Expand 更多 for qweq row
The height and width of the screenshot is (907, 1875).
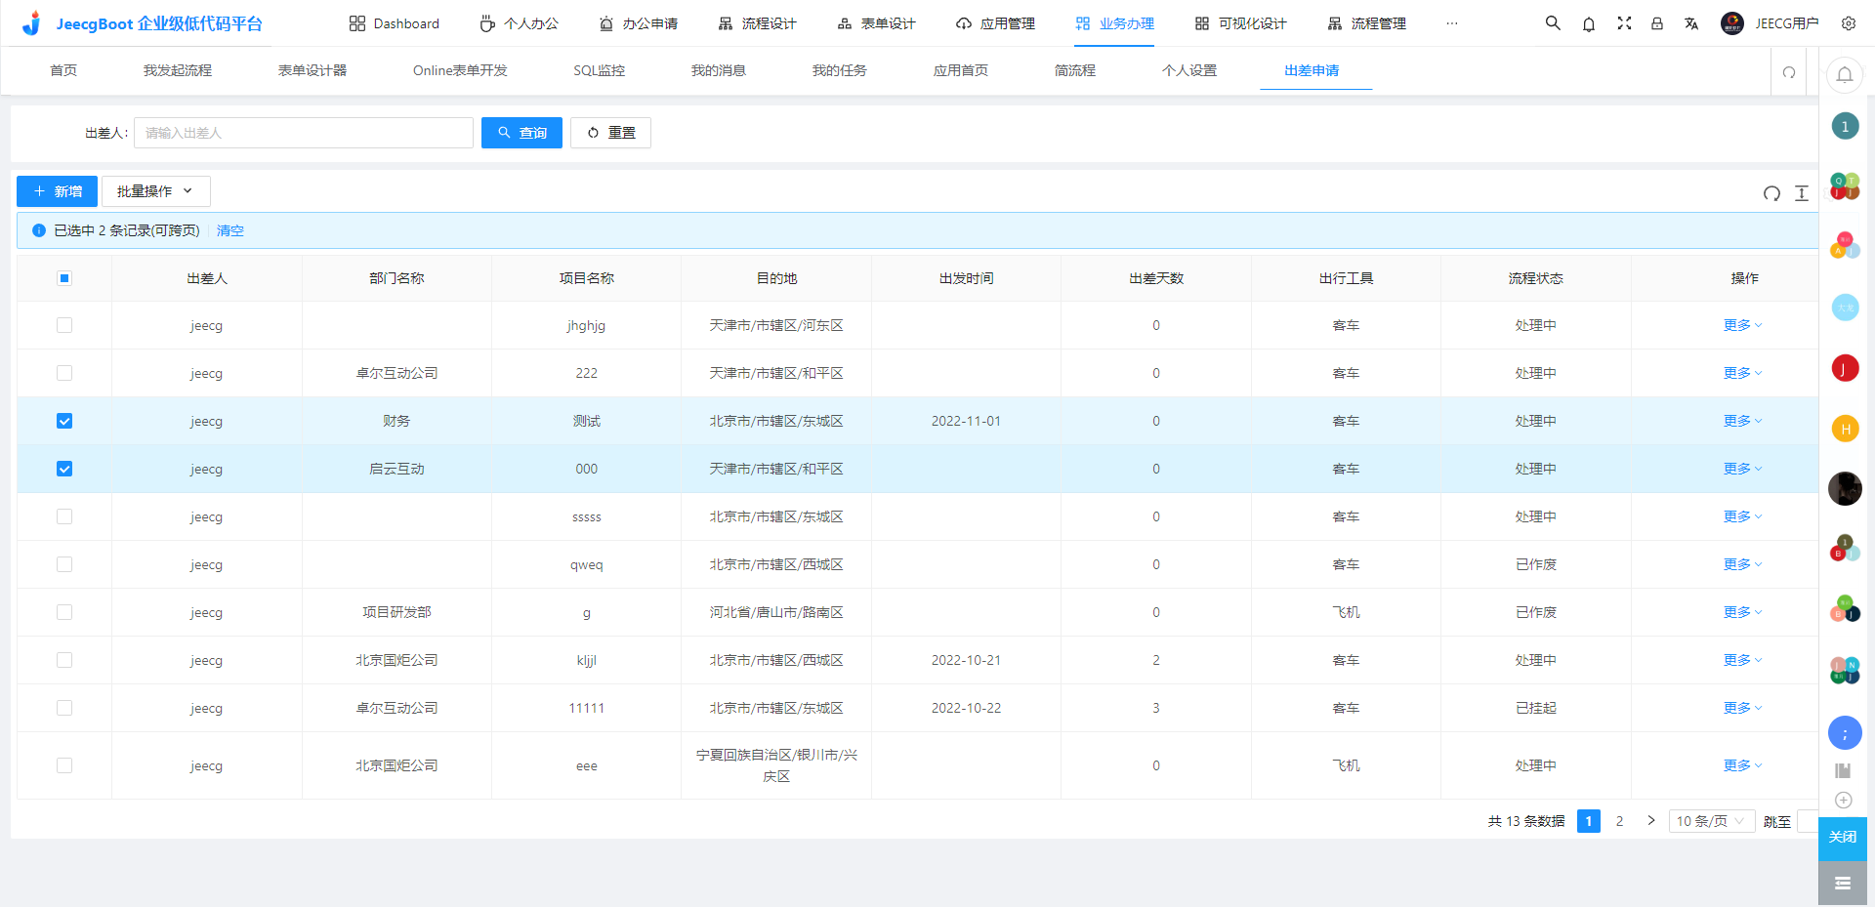(x=1743, y=564)
